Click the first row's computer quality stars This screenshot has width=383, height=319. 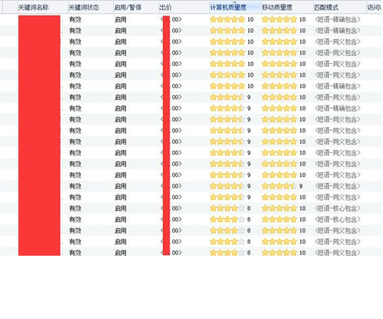[227, 20]
